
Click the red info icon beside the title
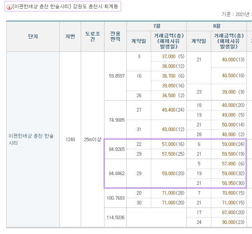click(x=9, y=7)
